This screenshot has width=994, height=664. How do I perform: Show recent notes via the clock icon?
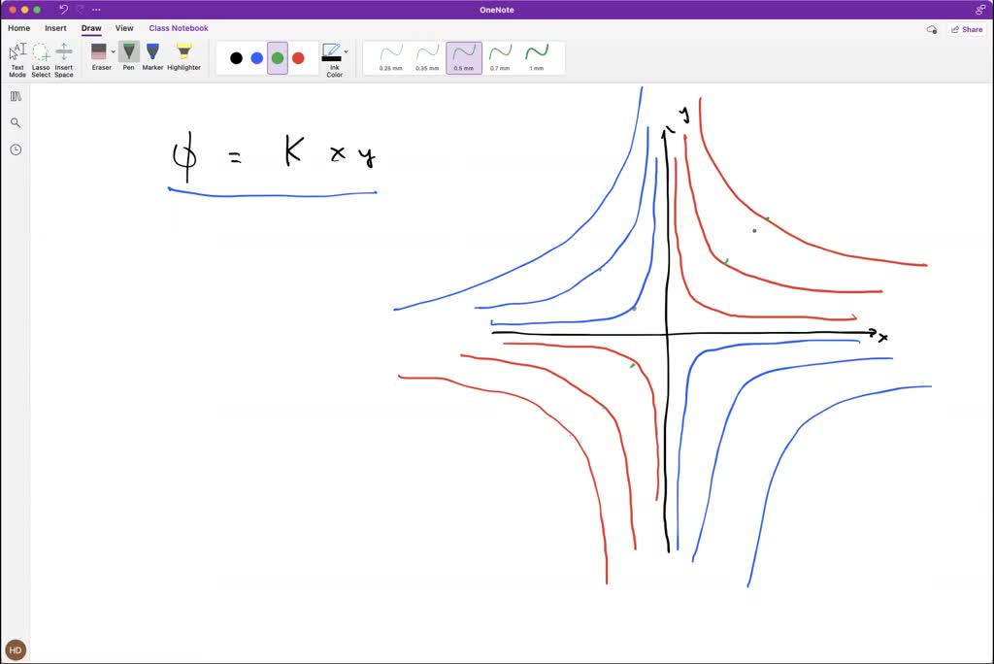click(x=15, y=149)
